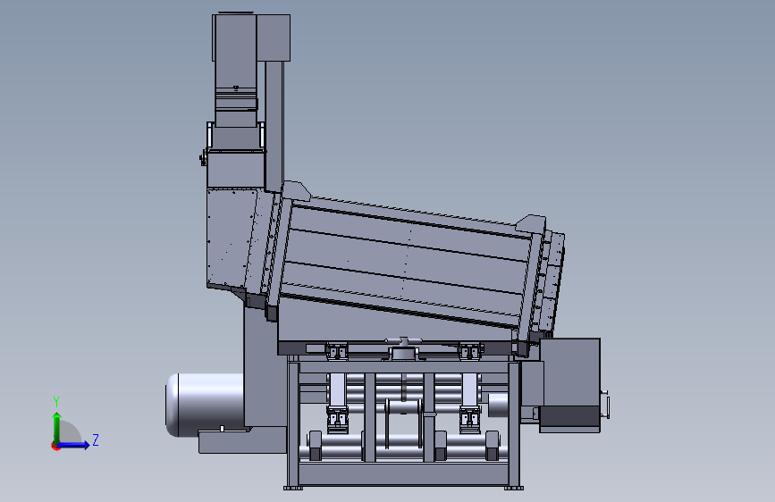775x502 pixels.
Task: Click the blue Z axis of the orientation triad
Action: click(x=74, y=445)
